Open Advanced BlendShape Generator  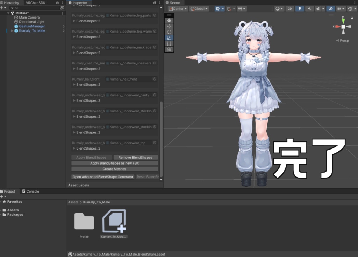click(x=103, y=177)
